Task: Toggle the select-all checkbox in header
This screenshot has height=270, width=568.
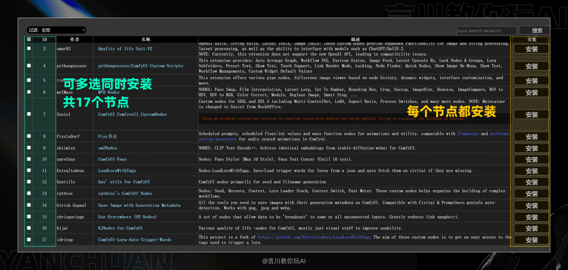Action: [x=29, y=39]
